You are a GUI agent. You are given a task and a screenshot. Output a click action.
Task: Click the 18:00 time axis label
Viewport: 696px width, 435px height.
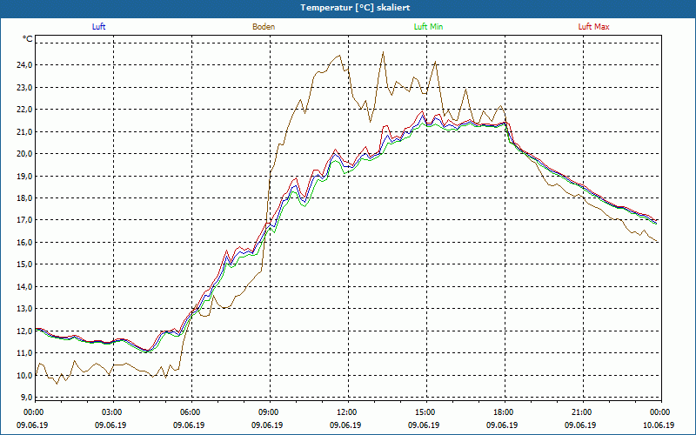point(505,412)
